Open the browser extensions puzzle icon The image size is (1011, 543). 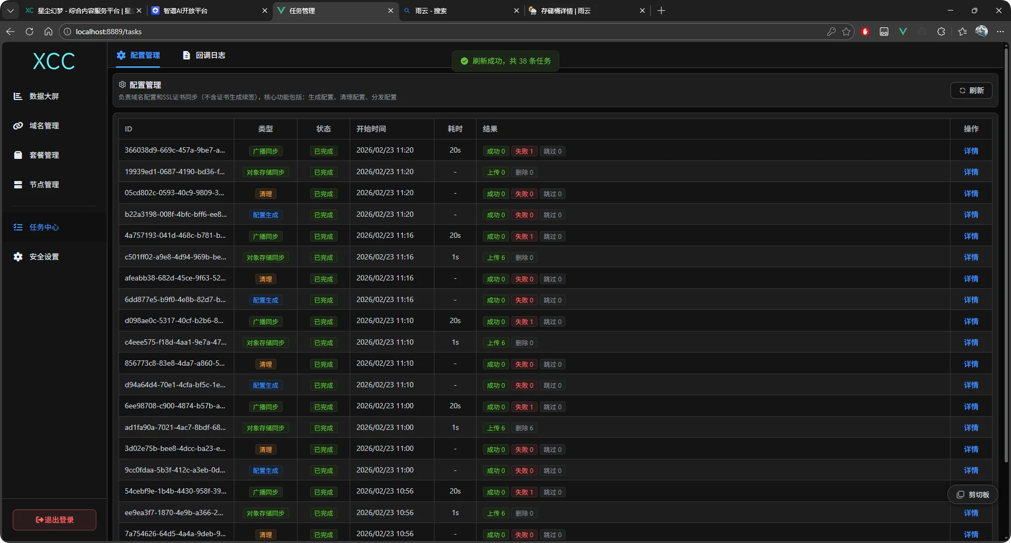(941, 32)
